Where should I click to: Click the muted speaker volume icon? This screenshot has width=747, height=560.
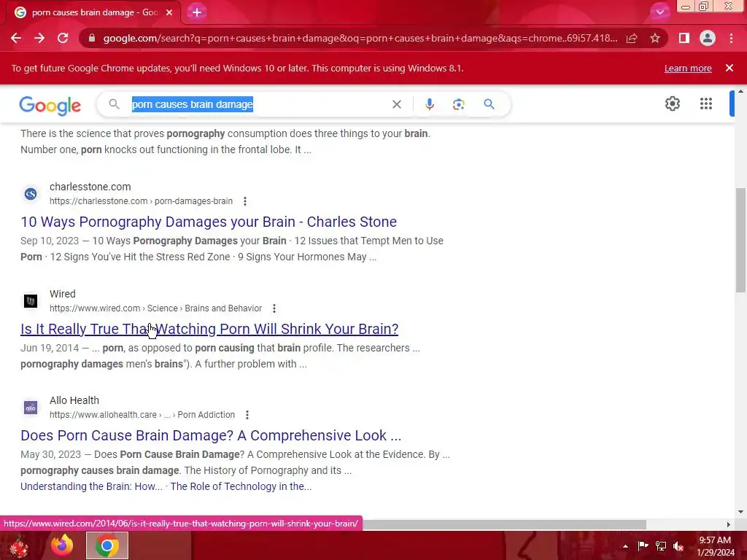click(678, 546)
